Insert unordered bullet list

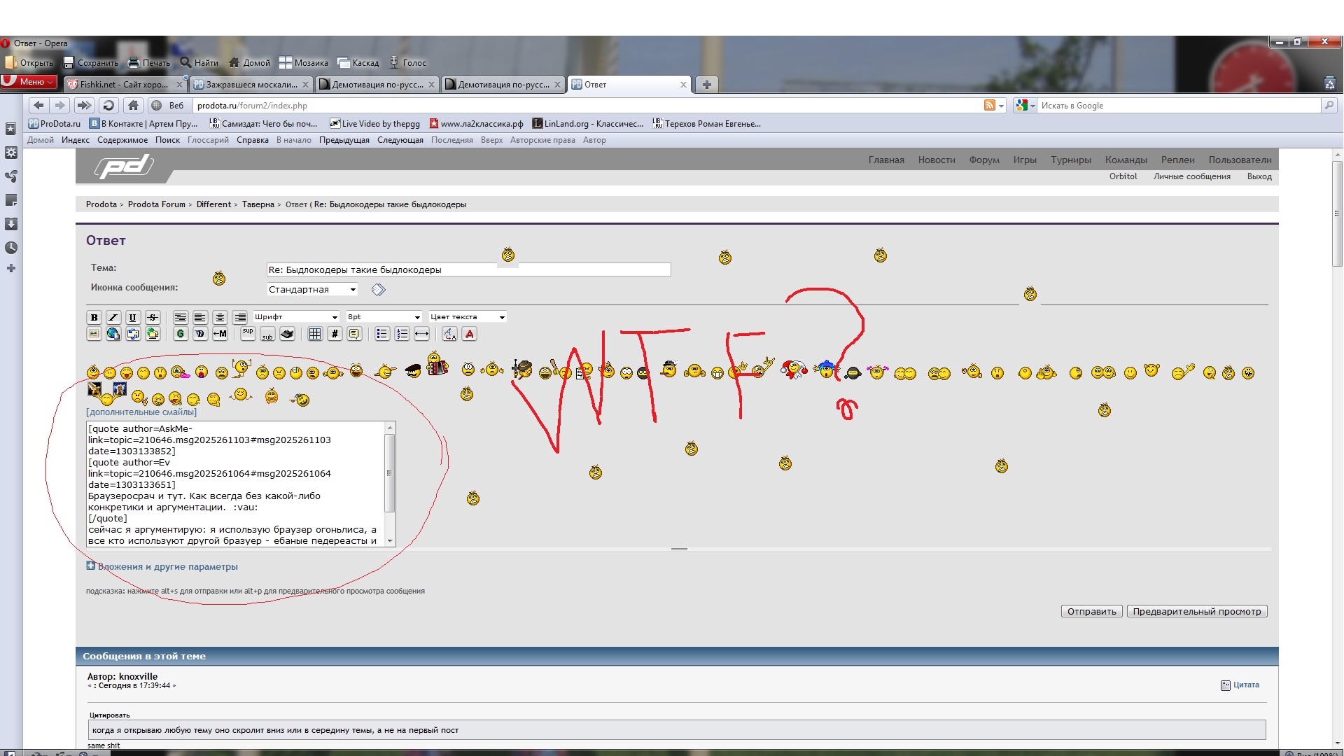(x=382, y=334)
